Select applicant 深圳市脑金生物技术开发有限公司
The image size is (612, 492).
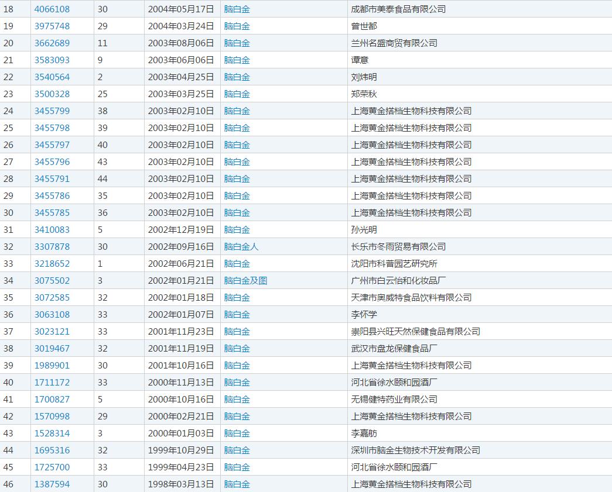(415, 450)
